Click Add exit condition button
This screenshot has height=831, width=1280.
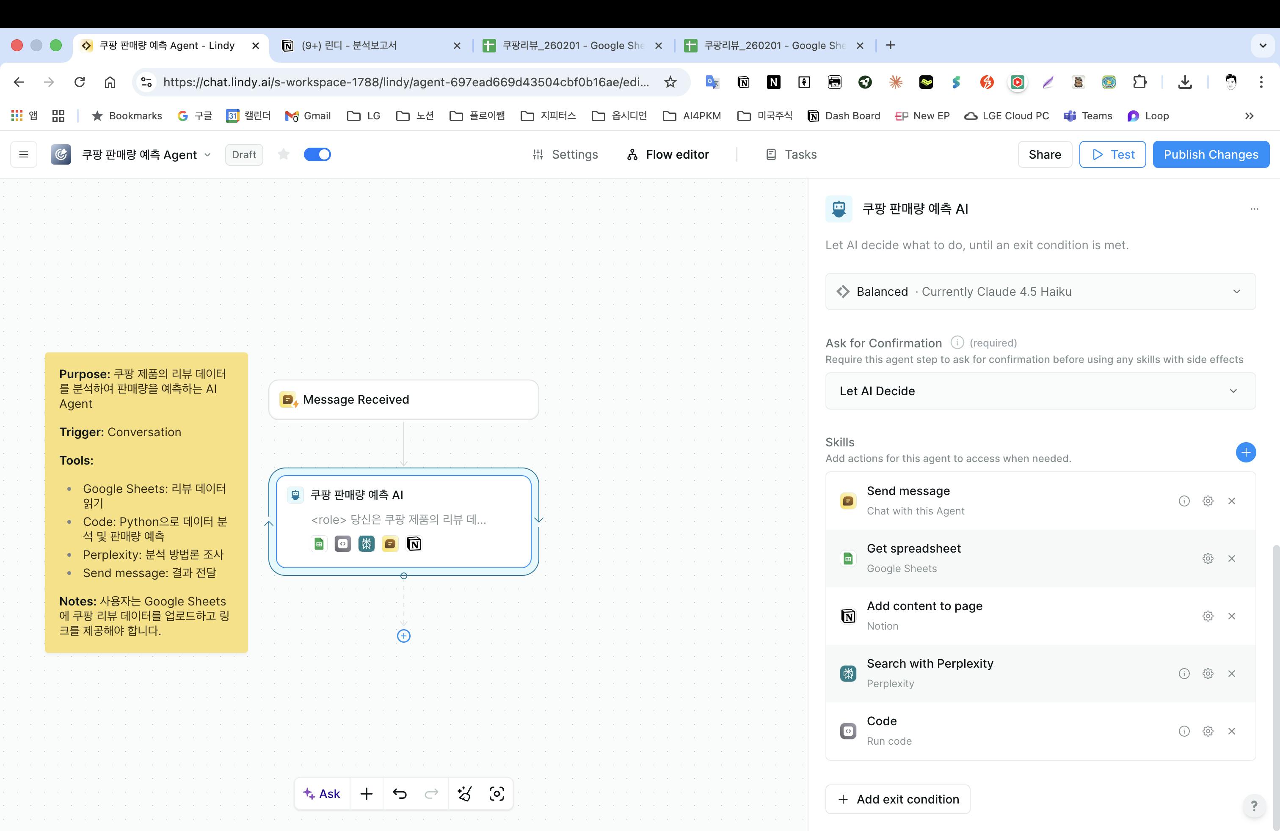click(x=898, y=799)
